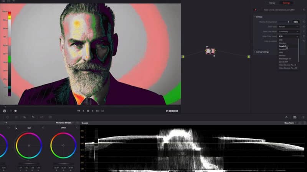
Task: Toggle the False Color effect enable switch
Action: [255, 10]
